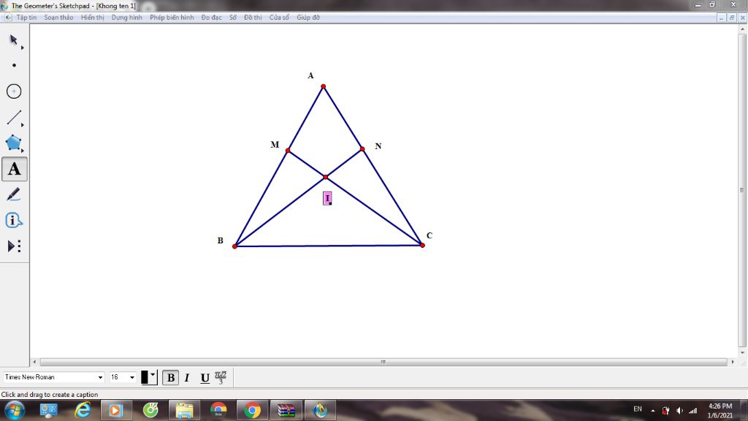Select the Point tool

[x=14, y=65]
